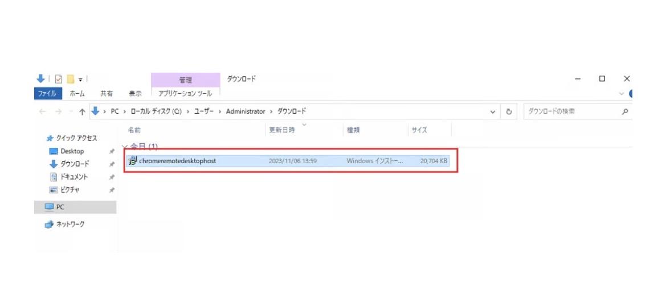This screenshot has height=303, width=666.
Task: Expand the address bar history dropdown
Action: point(493,112)
